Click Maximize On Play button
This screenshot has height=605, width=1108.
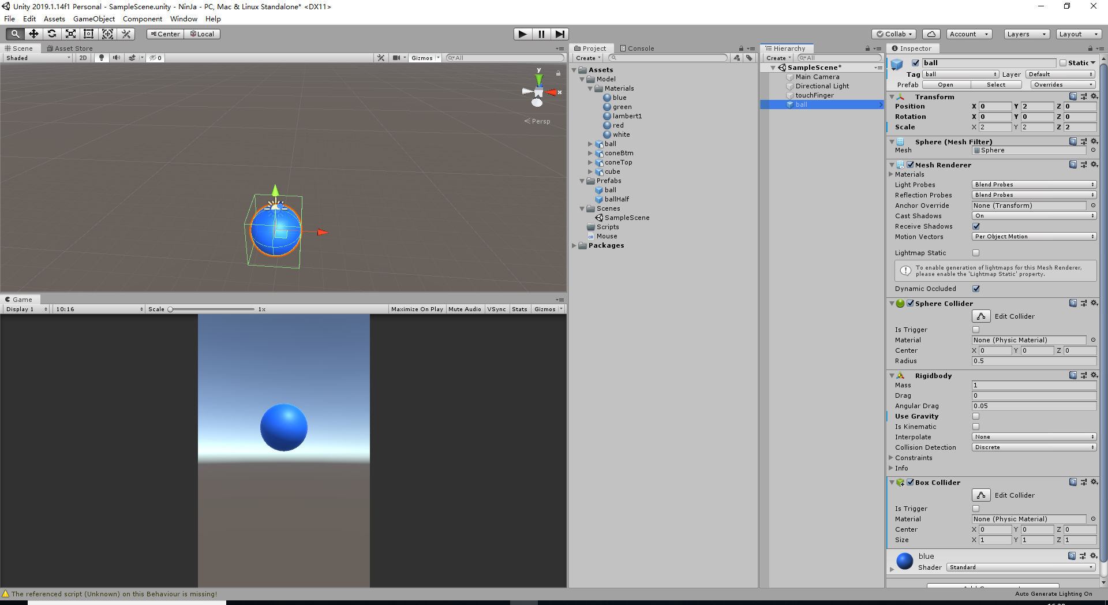coord(417,309)
